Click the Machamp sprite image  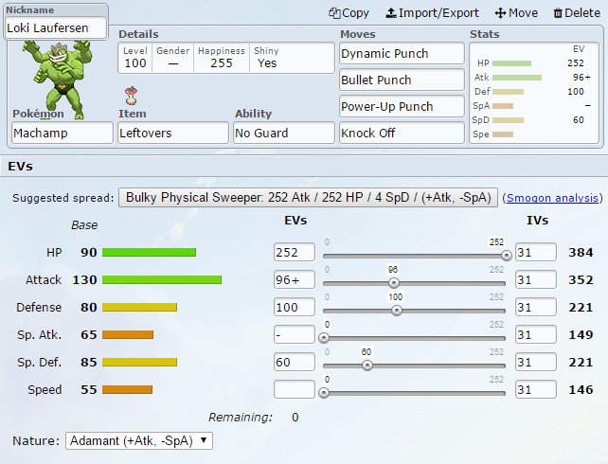pyautogui.click(x=58, y=78)
